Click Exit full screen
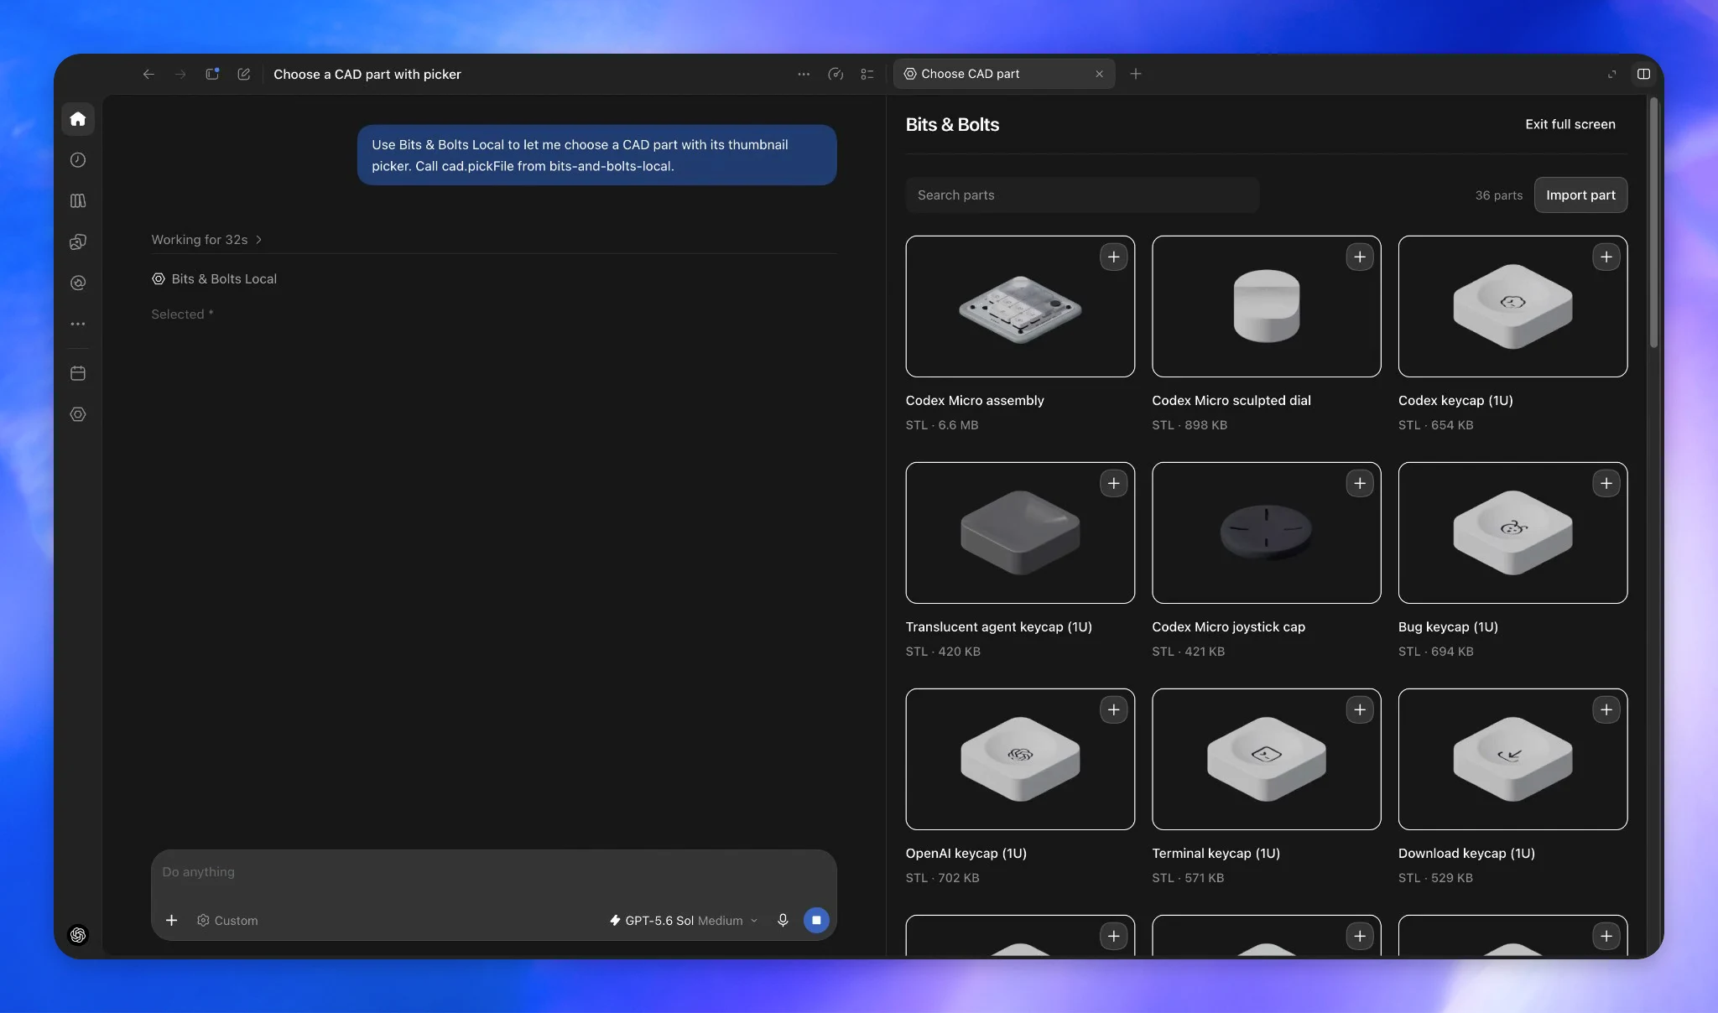This screenshot has width=1718, height=1013. pos(1570,124)
